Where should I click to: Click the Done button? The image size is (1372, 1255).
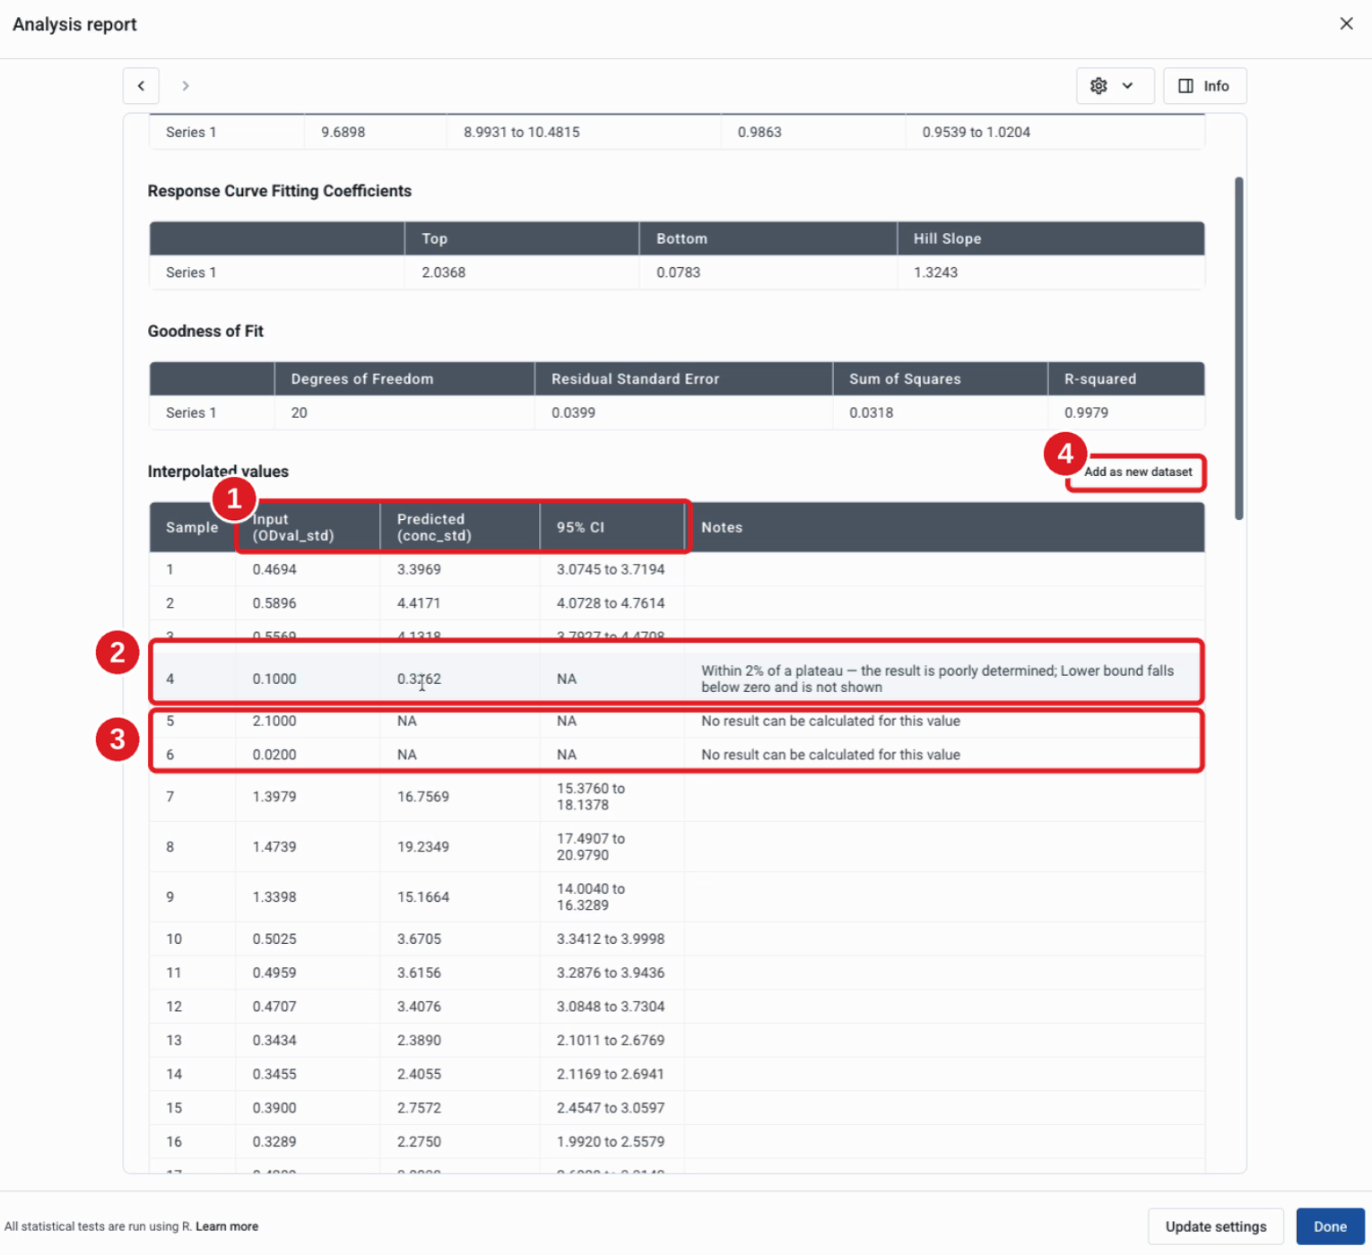click(1330, 1226)
